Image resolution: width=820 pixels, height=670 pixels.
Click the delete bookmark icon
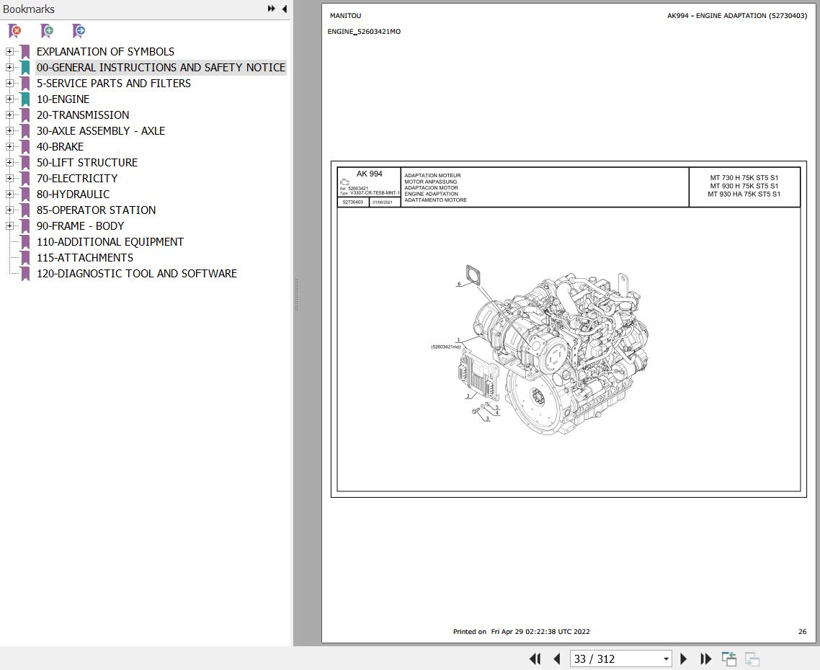click(x=15, y=32)
